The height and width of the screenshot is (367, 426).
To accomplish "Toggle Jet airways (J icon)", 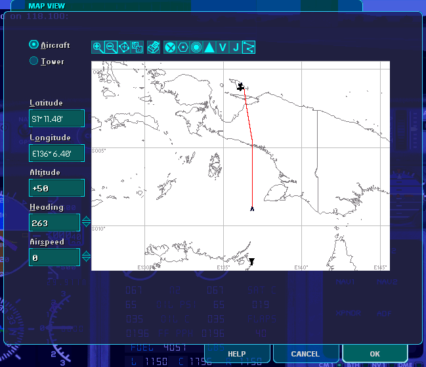I will 235,47.
